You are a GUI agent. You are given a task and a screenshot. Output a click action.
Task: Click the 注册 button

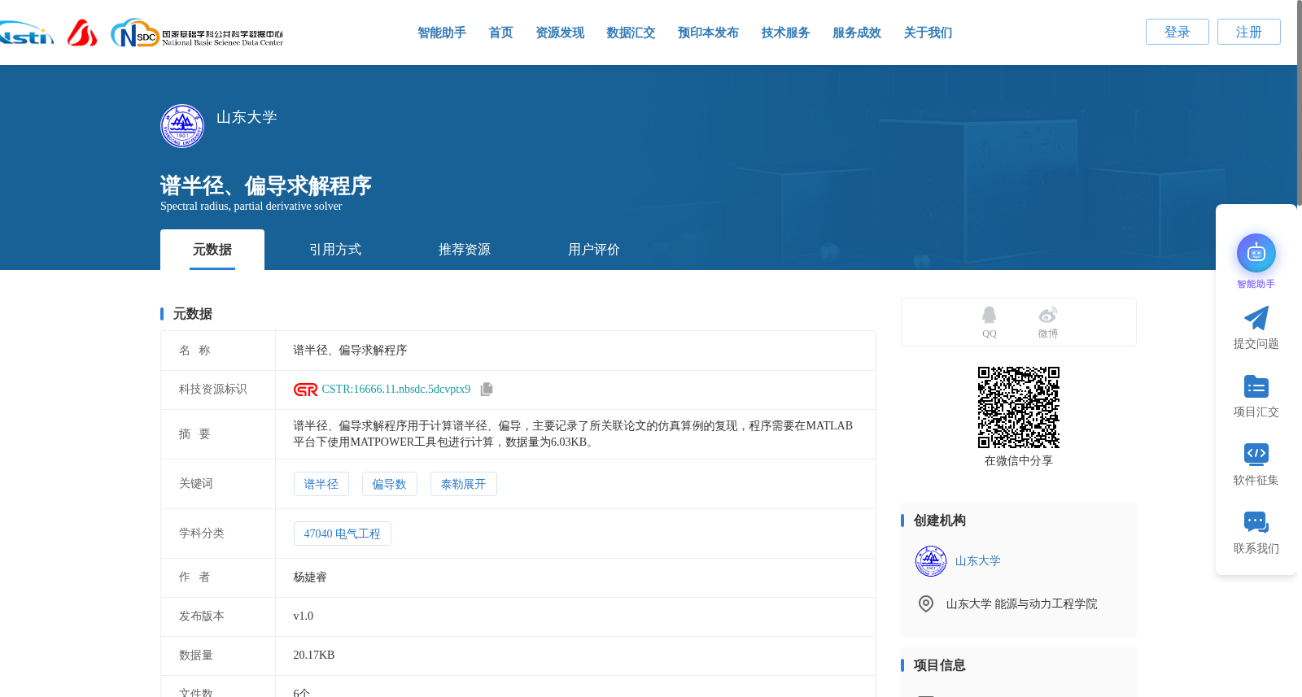[1249, 32]
